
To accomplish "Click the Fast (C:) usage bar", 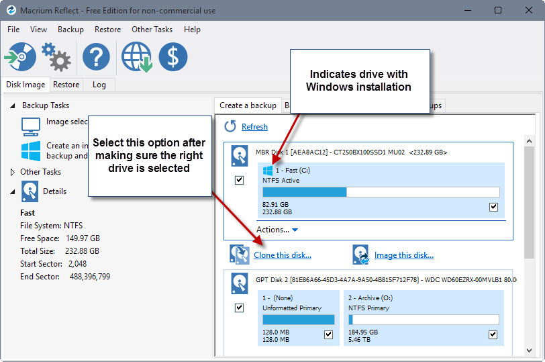I will coord(381,192).
